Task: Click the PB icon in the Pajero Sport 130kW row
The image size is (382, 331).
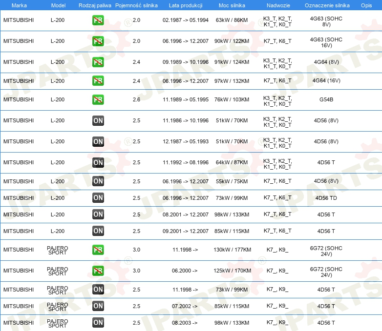Action: [98, 250]
